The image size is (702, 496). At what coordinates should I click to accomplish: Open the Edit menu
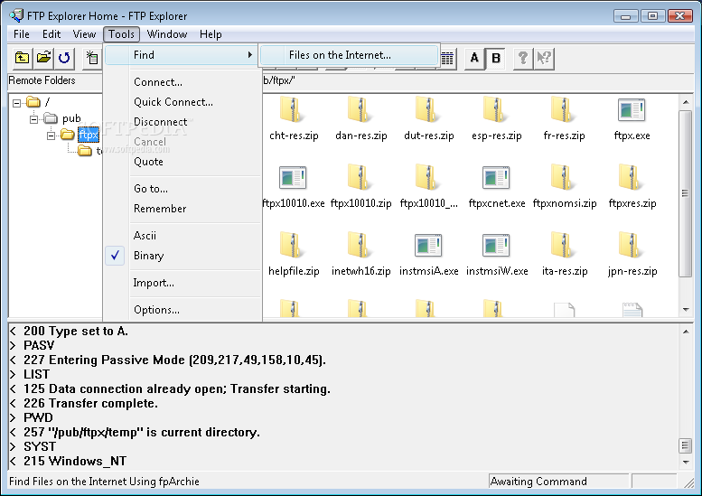51,34
